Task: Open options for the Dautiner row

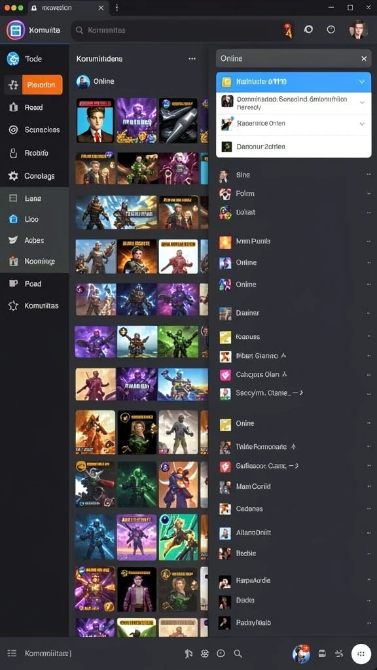Action: (x=368, y=313)
